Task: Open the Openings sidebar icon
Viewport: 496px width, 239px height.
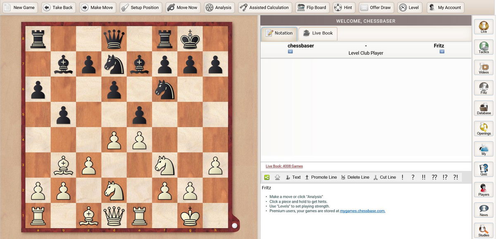Action: click(x=484, y=128)
